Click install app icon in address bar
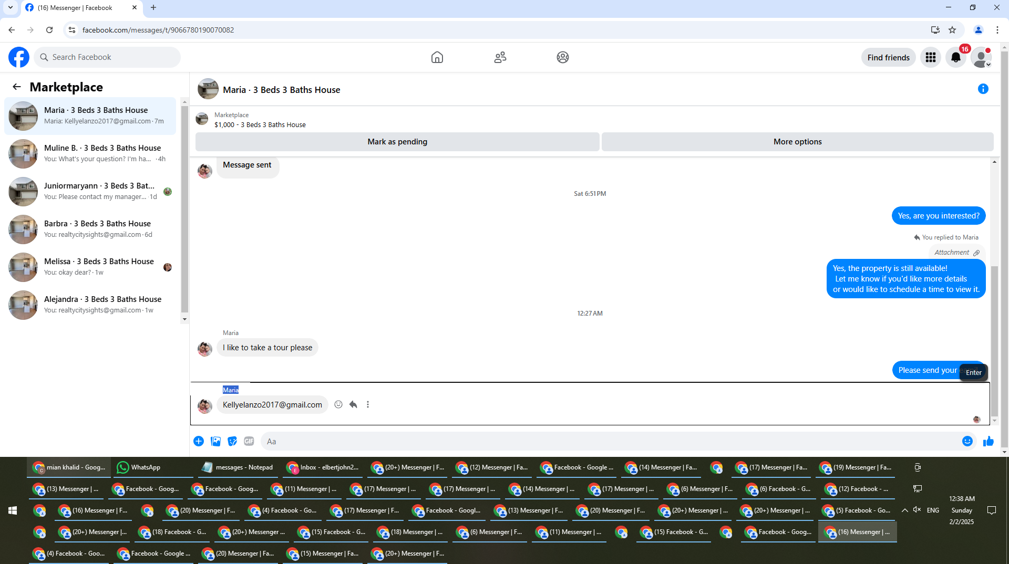This screenshot has width=1009, height=564. (935, 30)
